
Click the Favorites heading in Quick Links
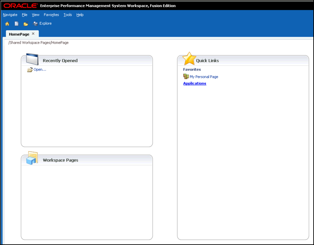192,69
